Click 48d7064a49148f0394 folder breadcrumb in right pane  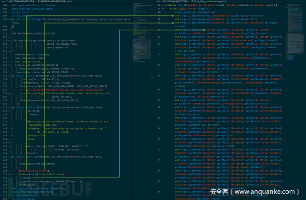175,2
